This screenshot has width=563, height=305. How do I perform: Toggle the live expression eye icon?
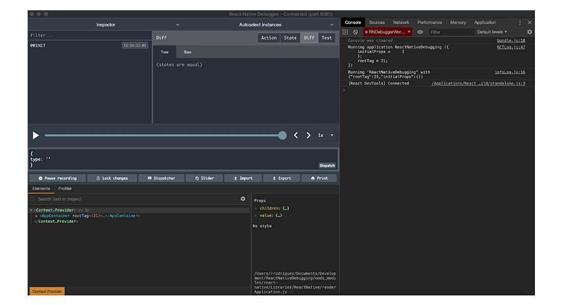(420, 32)
